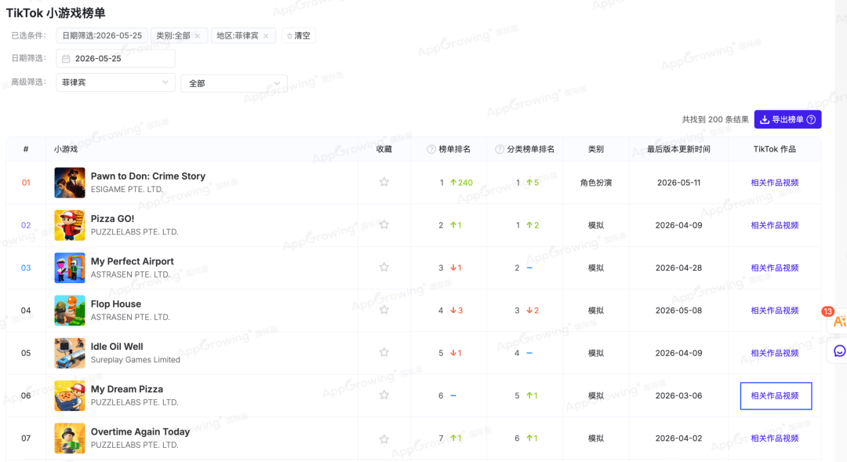Screen dimensions: 847x462
Task: Toggle favorite star for Flop House
Action: [384, 310]
